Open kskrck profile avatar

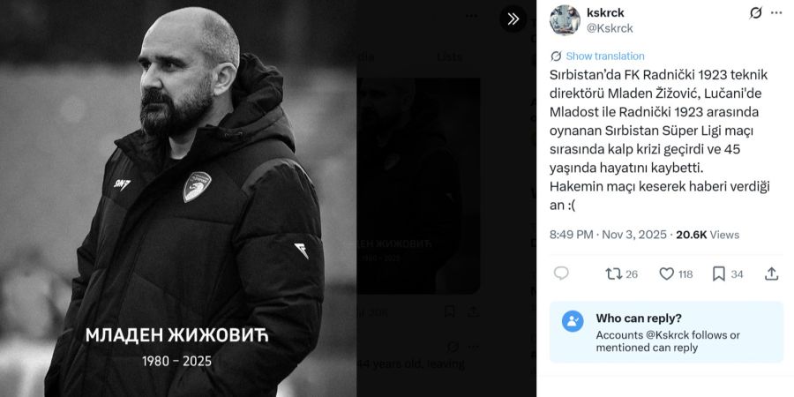[565, 20]
